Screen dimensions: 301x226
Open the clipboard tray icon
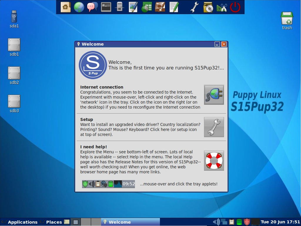click(x=232, y=222)
